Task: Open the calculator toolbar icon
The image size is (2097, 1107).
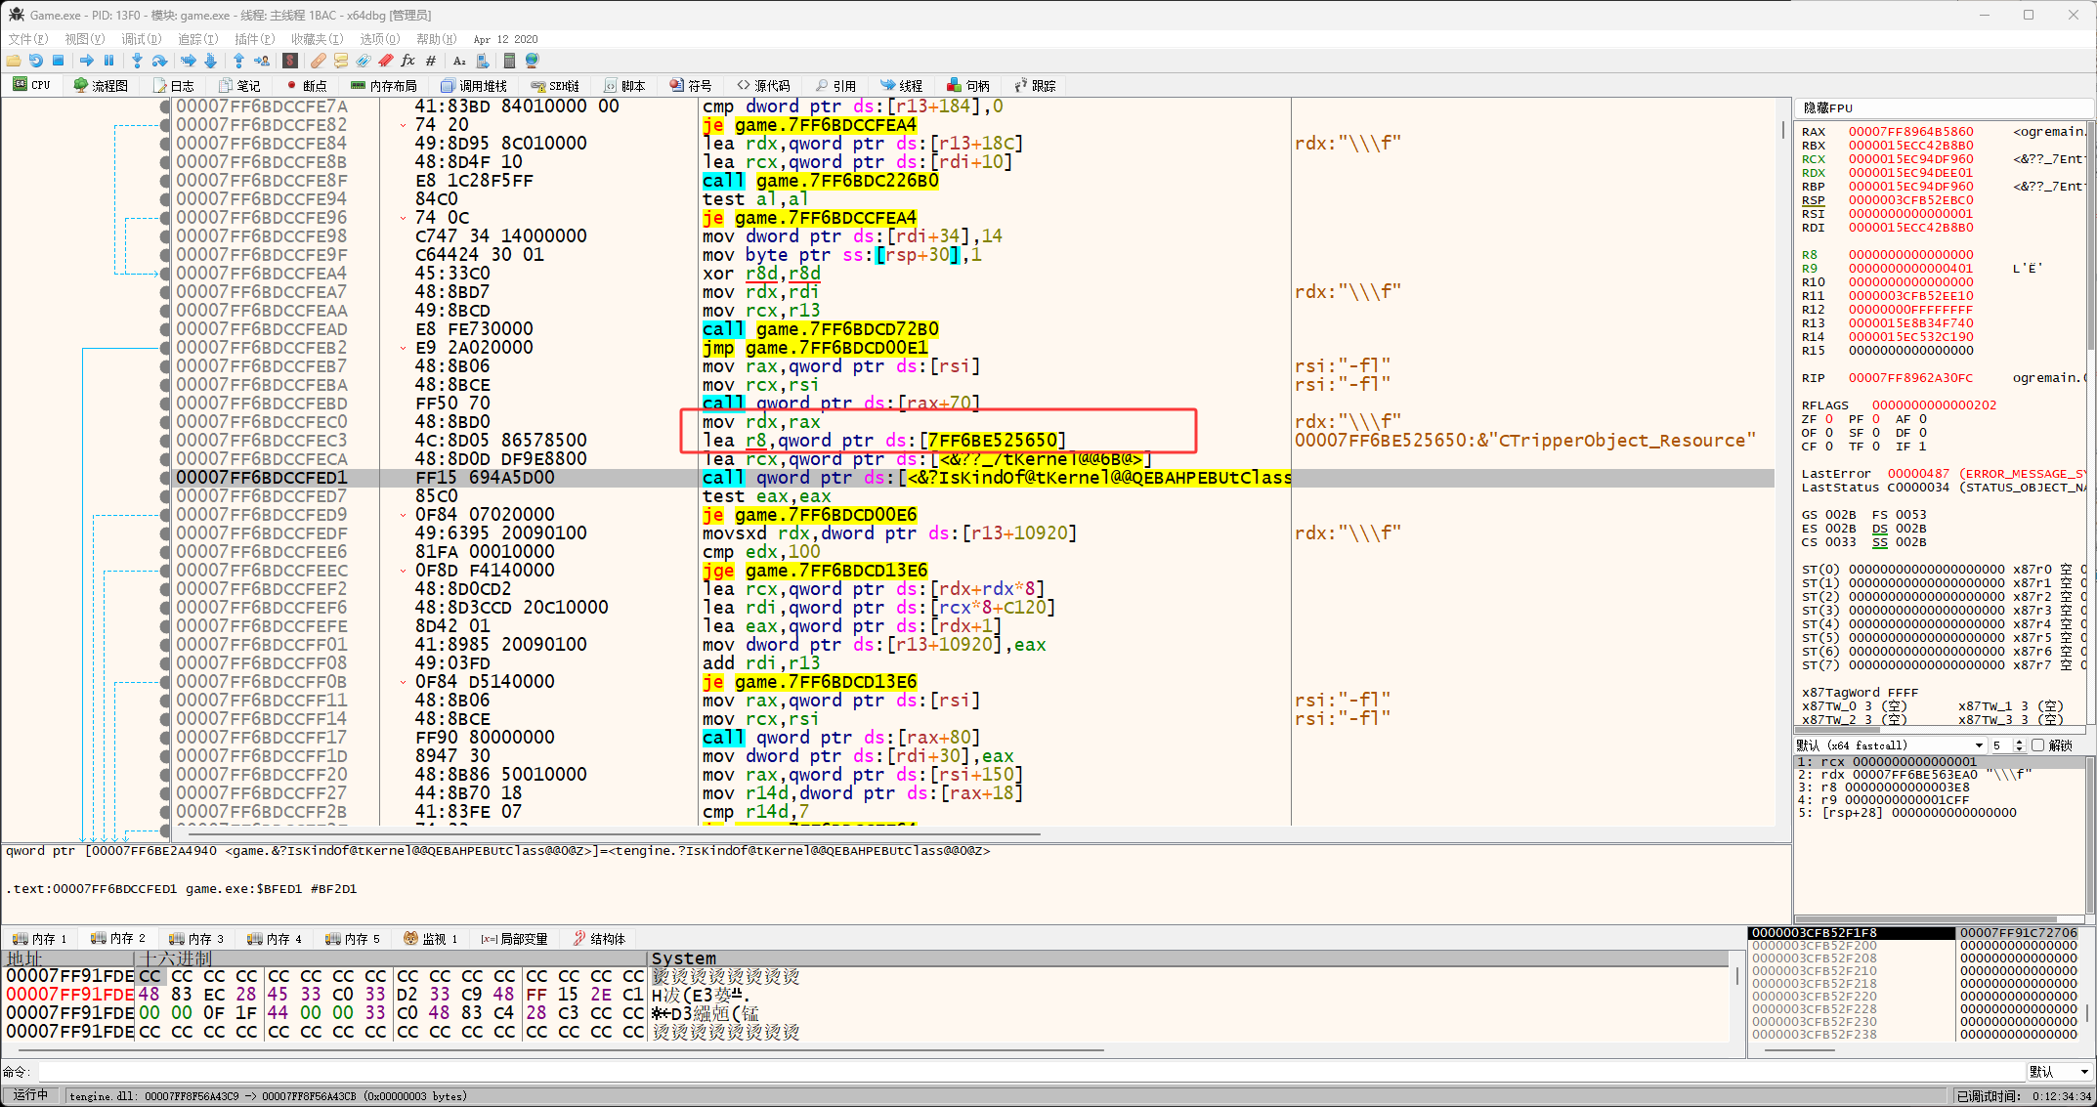Action: pyautogui.click(x=509, y=61)
